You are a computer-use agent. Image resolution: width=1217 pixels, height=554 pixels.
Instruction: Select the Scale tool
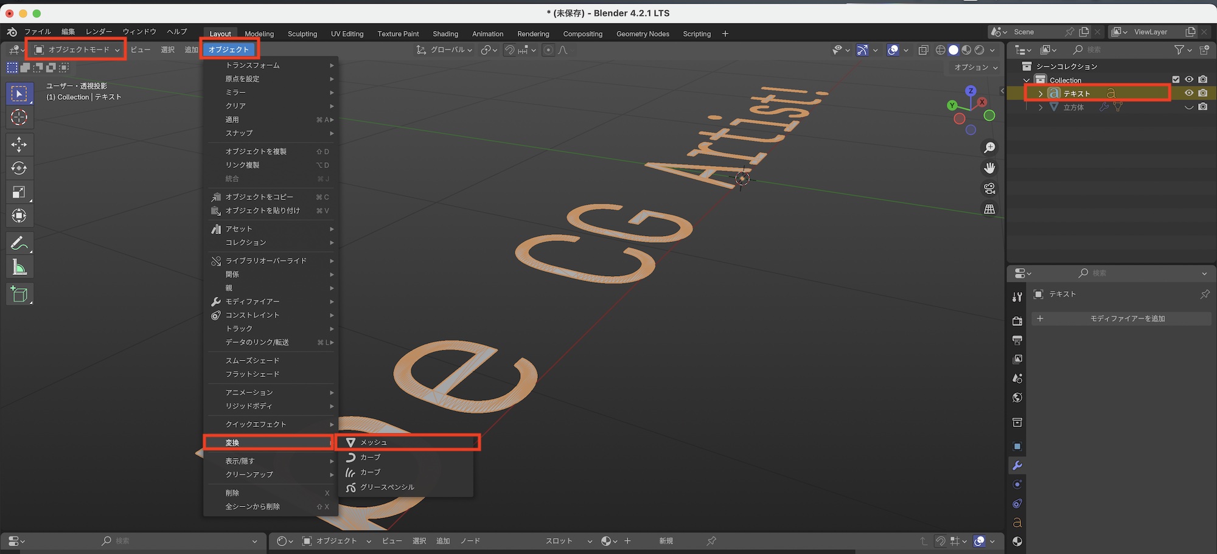[x=19, y=192]
